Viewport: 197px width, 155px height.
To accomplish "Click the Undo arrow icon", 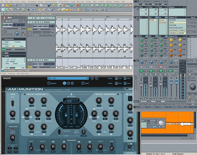I will coord(23,5).
